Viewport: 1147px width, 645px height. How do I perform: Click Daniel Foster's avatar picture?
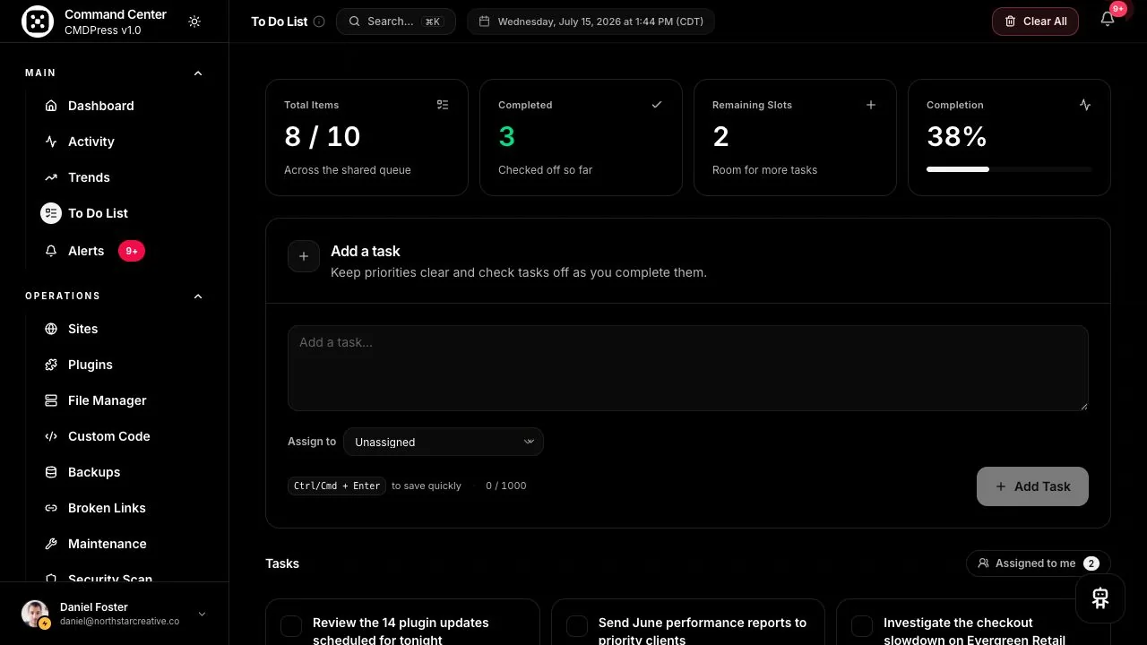[x=36, y=614]
